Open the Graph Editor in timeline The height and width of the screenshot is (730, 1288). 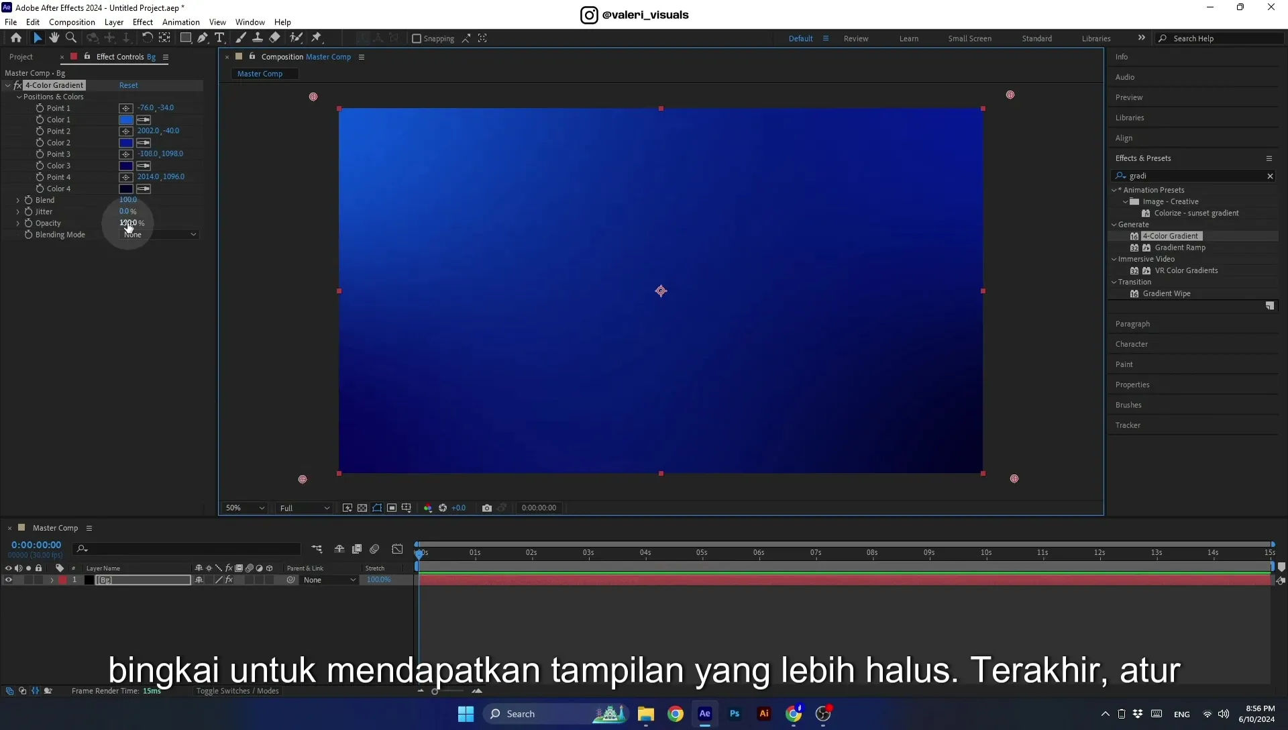pyautogui.click(x=398, y=549)
